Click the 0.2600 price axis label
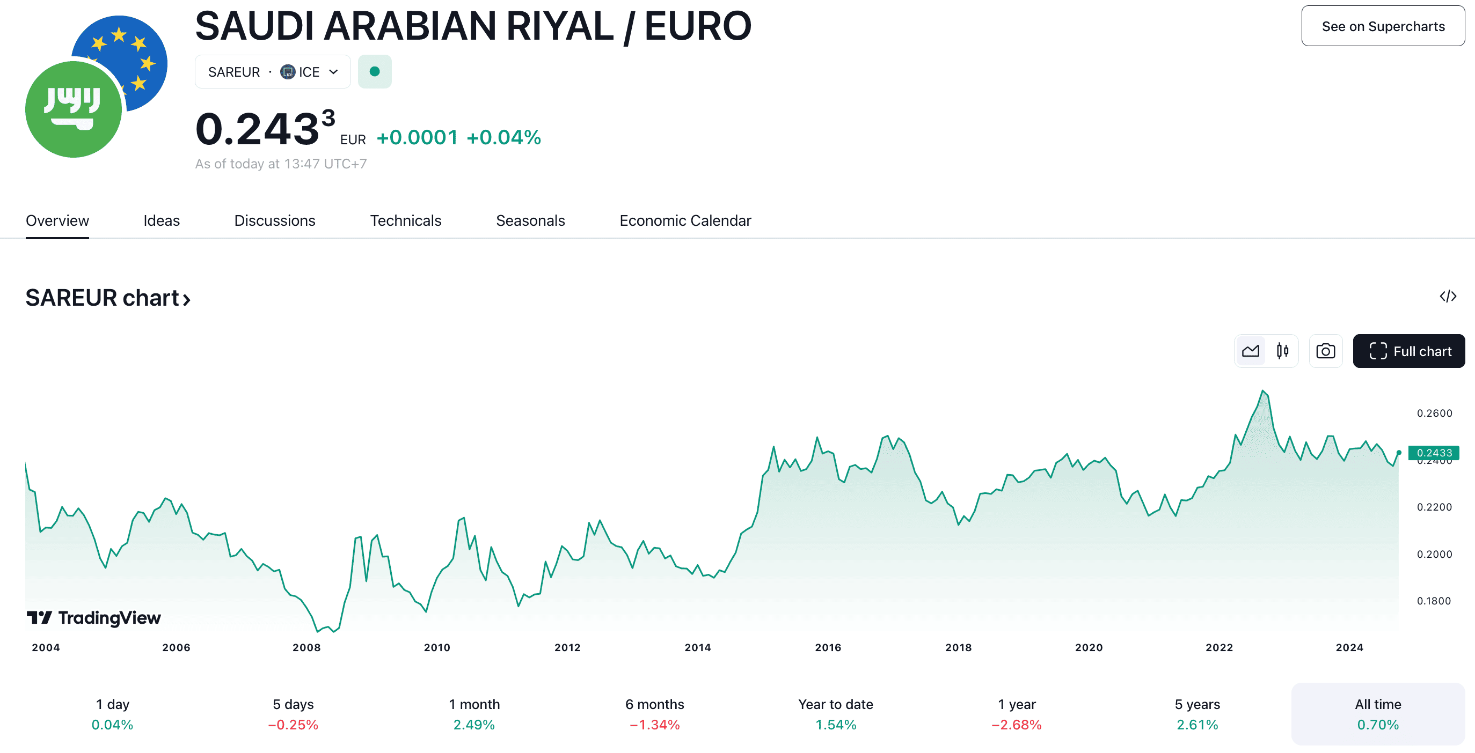 pyautogui.click(x=1434, y=413)
